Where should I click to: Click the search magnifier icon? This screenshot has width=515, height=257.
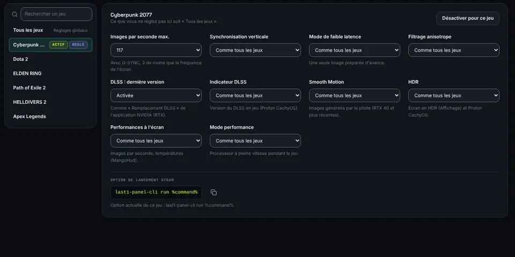[14, 14]
